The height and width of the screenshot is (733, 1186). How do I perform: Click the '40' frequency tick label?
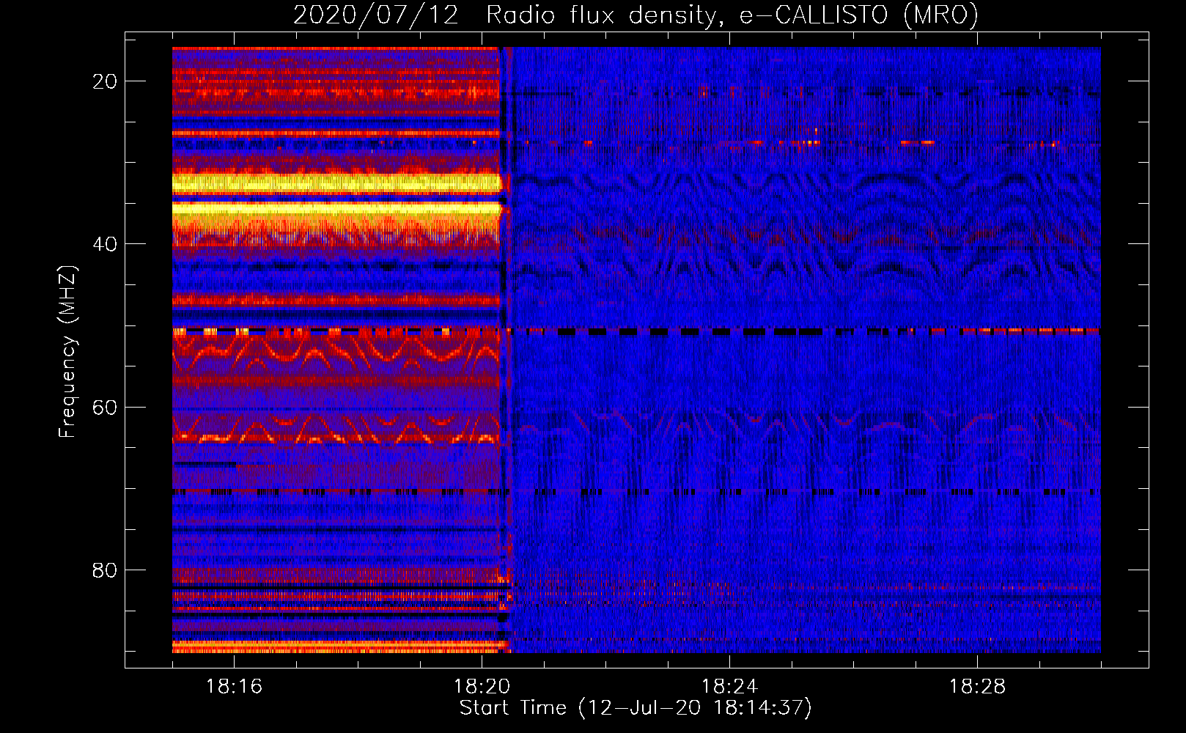(104, 244)
